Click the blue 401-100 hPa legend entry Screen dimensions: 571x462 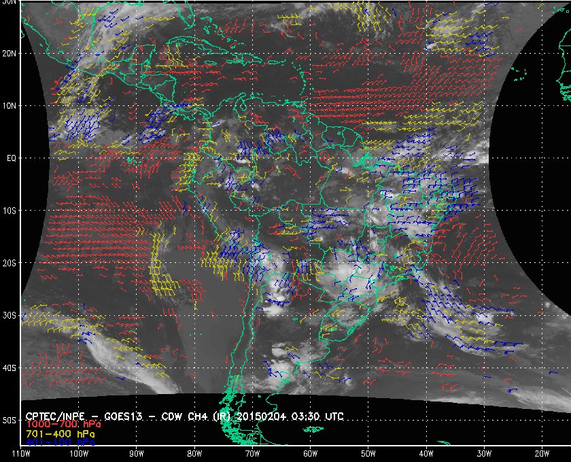point(60,443)
